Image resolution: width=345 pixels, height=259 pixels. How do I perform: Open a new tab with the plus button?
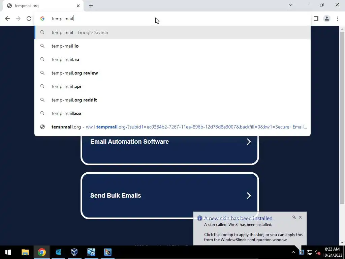click(x=91, y=6)
